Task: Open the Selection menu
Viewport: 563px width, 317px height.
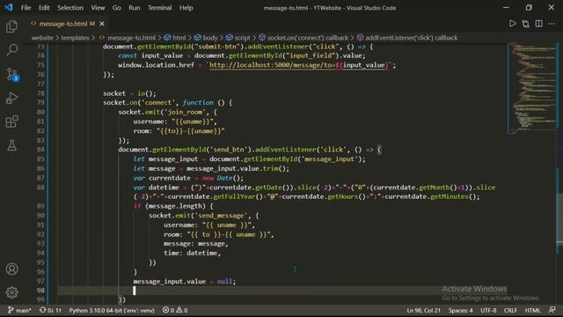Action: click(70, 8)
